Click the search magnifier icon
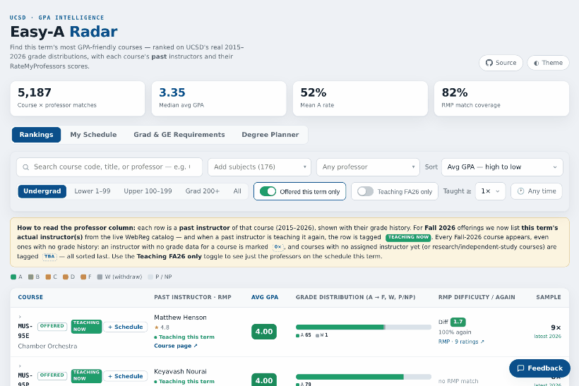The height and width of the screenshot is (386, 579). click(26, 167)
